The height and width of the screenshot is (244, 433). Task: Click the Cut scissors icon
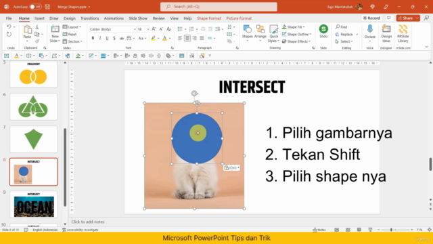tap(37, 27)
